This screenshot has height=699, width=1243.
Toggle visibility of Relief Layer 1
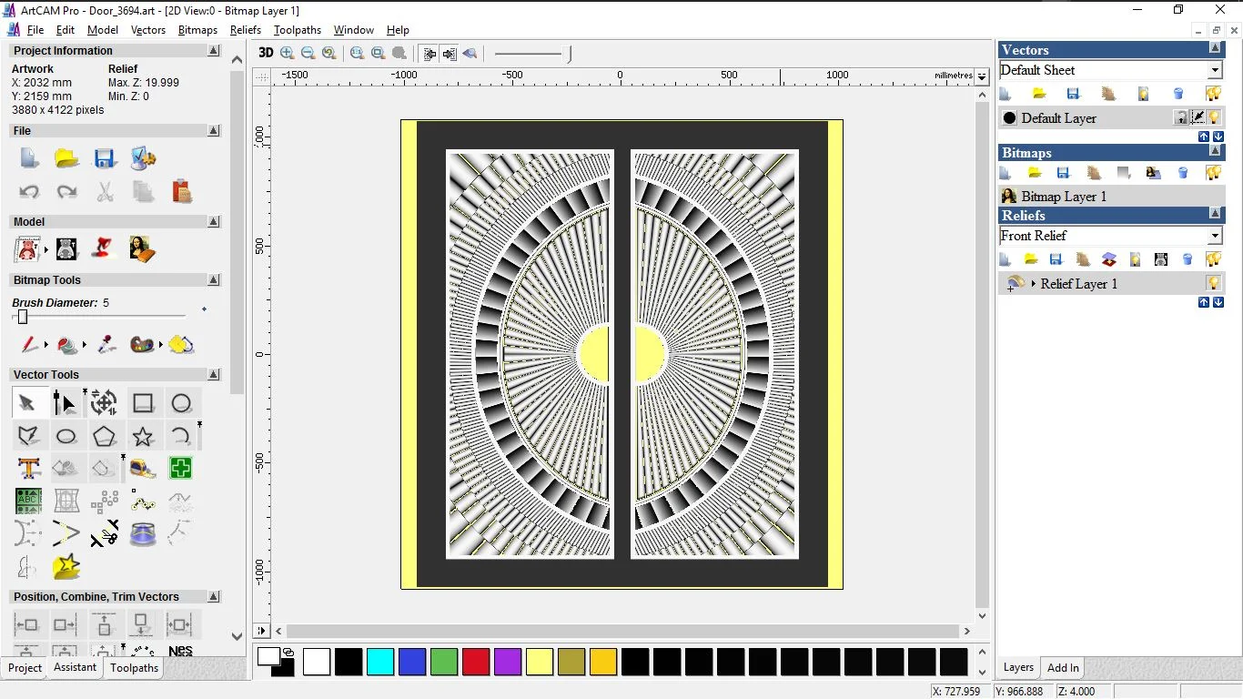point(1213,284)
